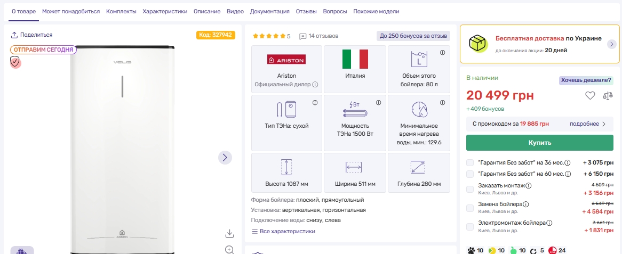Click the magnifier zoom icon on image
622x254 pixels.
tap(229, 249)
